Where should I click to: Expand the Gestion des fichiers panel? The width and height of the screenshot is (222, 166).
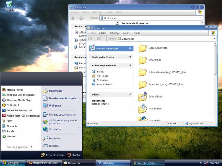(130, 57)
